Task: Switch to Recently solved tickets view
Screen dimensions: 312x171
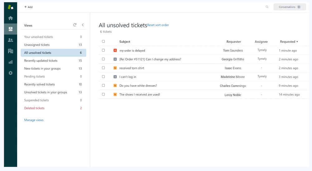Action: click(x=40, y=85)
